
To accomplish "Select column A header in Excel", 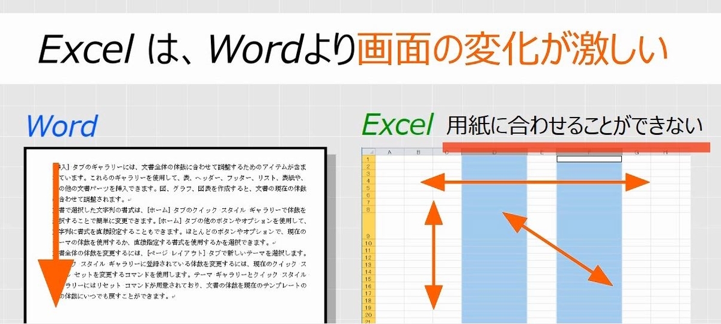I will 389,152.
